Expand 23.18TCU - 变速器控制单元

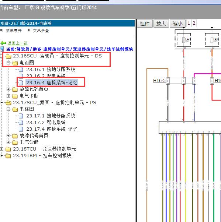pyautogui.click(x=1, y=149)
